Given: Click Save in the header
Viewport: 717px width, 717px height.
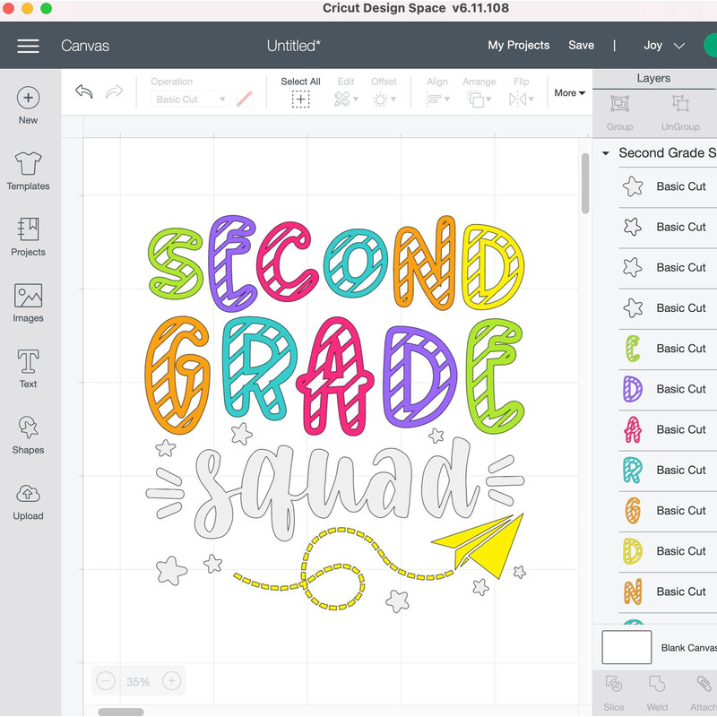Looking at the screenshot, I should click(x=581, y=45).
